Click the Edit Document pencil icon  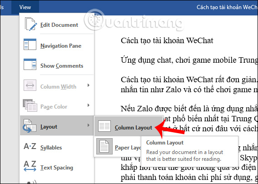click(x=30, y=24)
